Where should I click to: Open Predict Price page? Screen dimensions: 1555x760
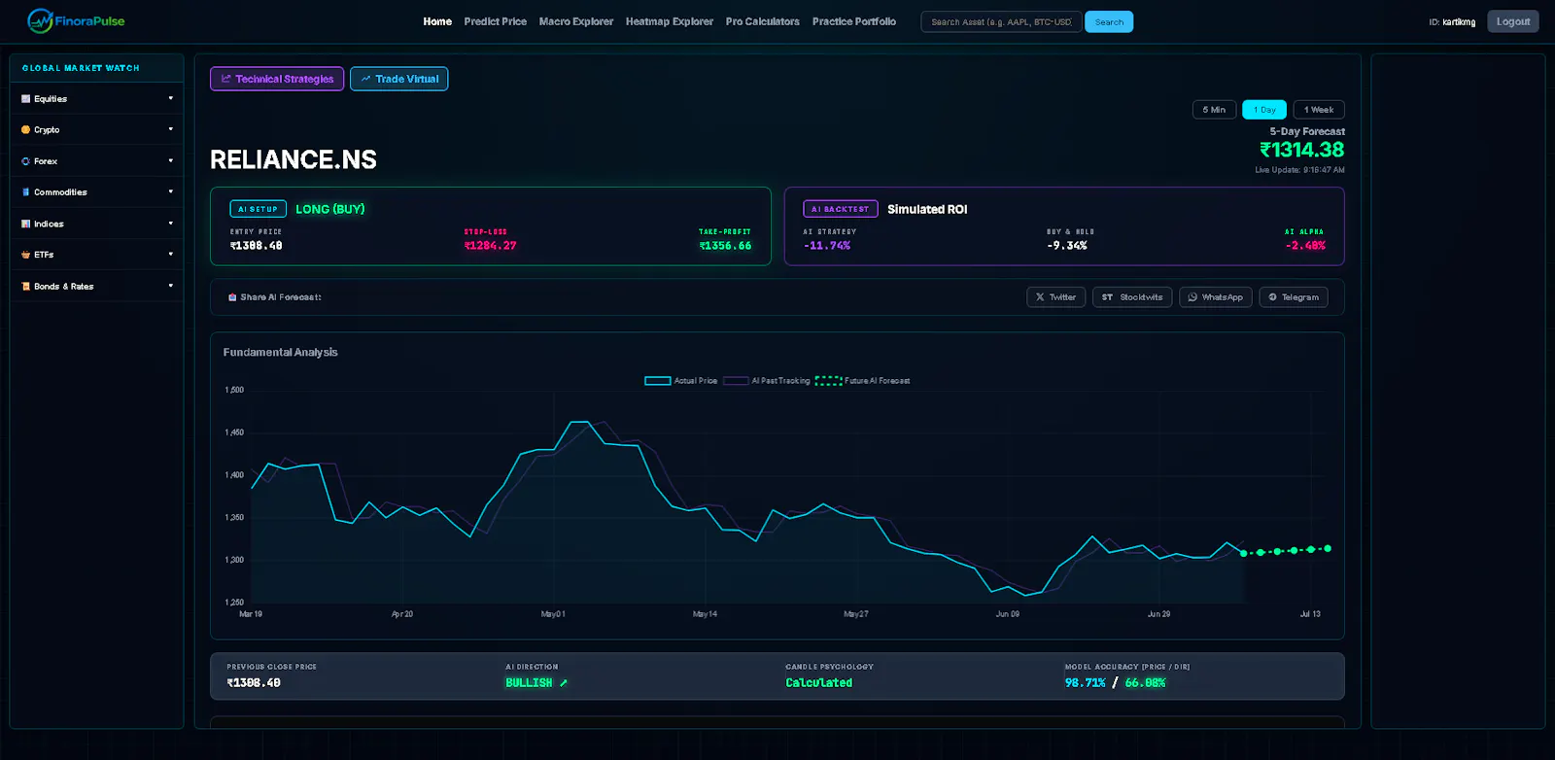(496, 21)
